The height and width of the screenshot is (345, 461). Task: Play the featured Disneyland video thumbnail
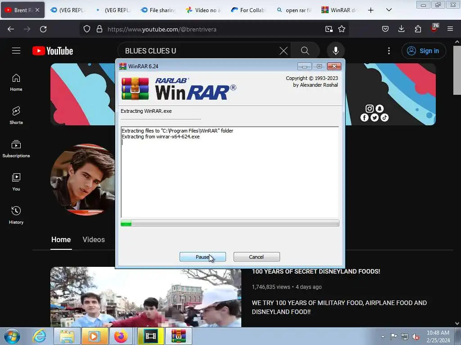click(x=146, y=297)
